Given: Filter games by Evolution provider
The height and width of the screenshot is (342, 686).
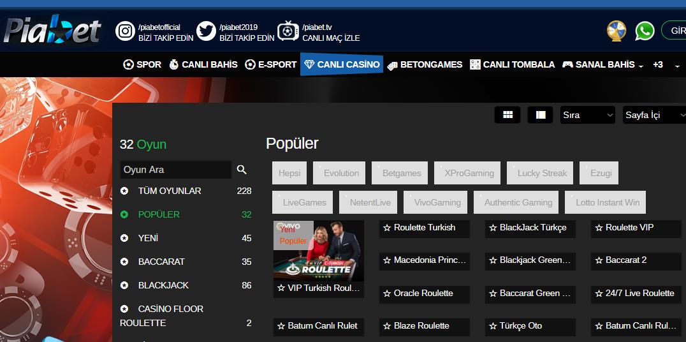Looking at the screenshot, I should coord(340,173).
